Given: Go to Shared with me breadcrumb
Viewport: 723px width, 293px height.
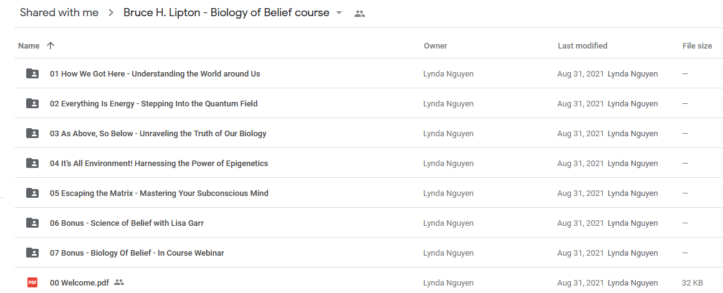Looking at the screenshot, I should tap(59, 13).
